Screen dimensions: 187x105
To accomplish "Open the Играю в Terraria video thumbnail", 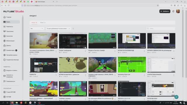I will pyautogui.click(x=103, y=41).
